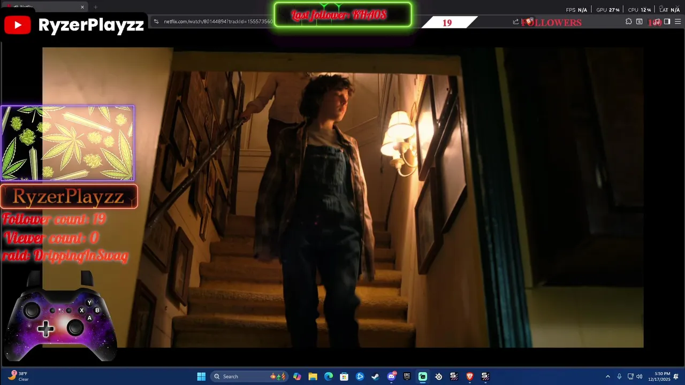Click the Netflix video player area

tap(342, 197)
